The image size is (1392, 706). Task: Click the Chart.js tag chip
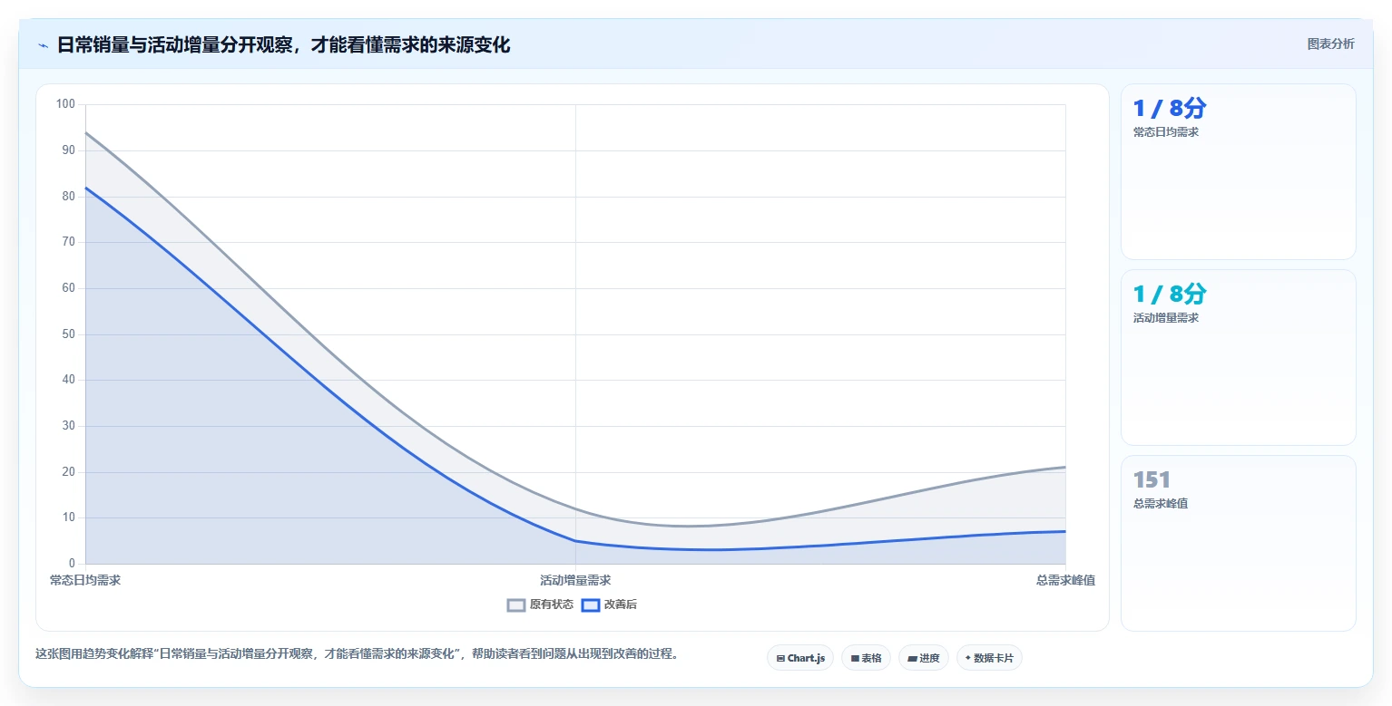[800, 658]
